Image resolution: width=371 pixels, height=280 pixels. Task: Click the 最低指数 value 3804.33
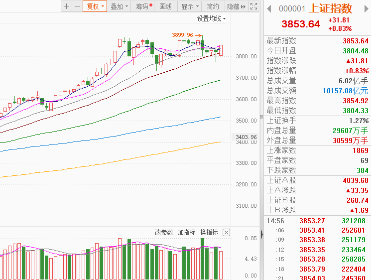356,111
